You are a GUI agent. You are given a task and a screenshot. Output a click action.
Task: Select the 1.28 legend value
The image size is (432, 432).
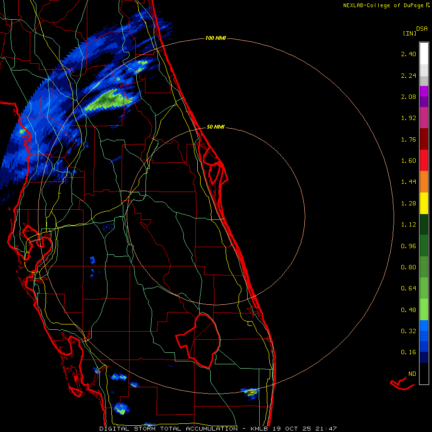(x=408, y=204)
